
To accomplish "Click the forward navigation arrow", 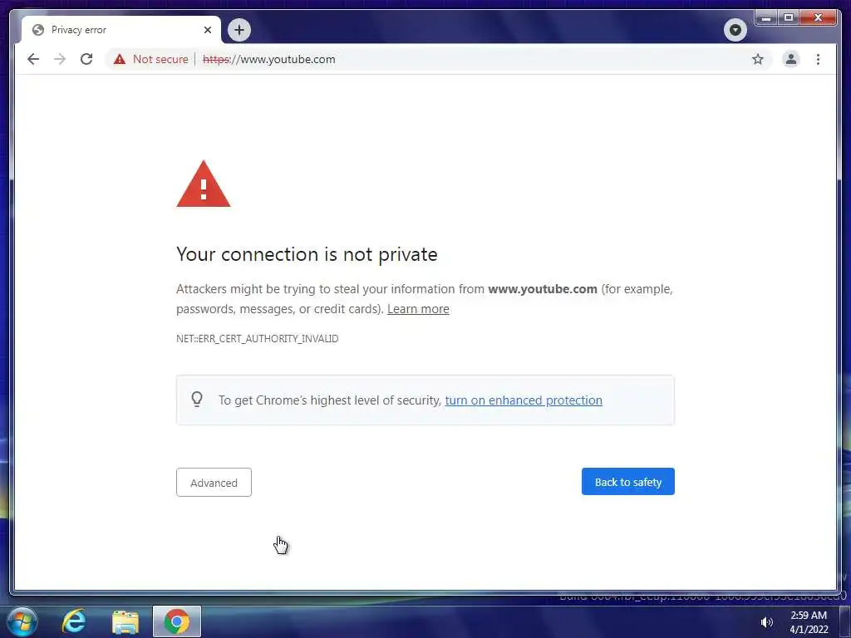I will pos(60,59).
